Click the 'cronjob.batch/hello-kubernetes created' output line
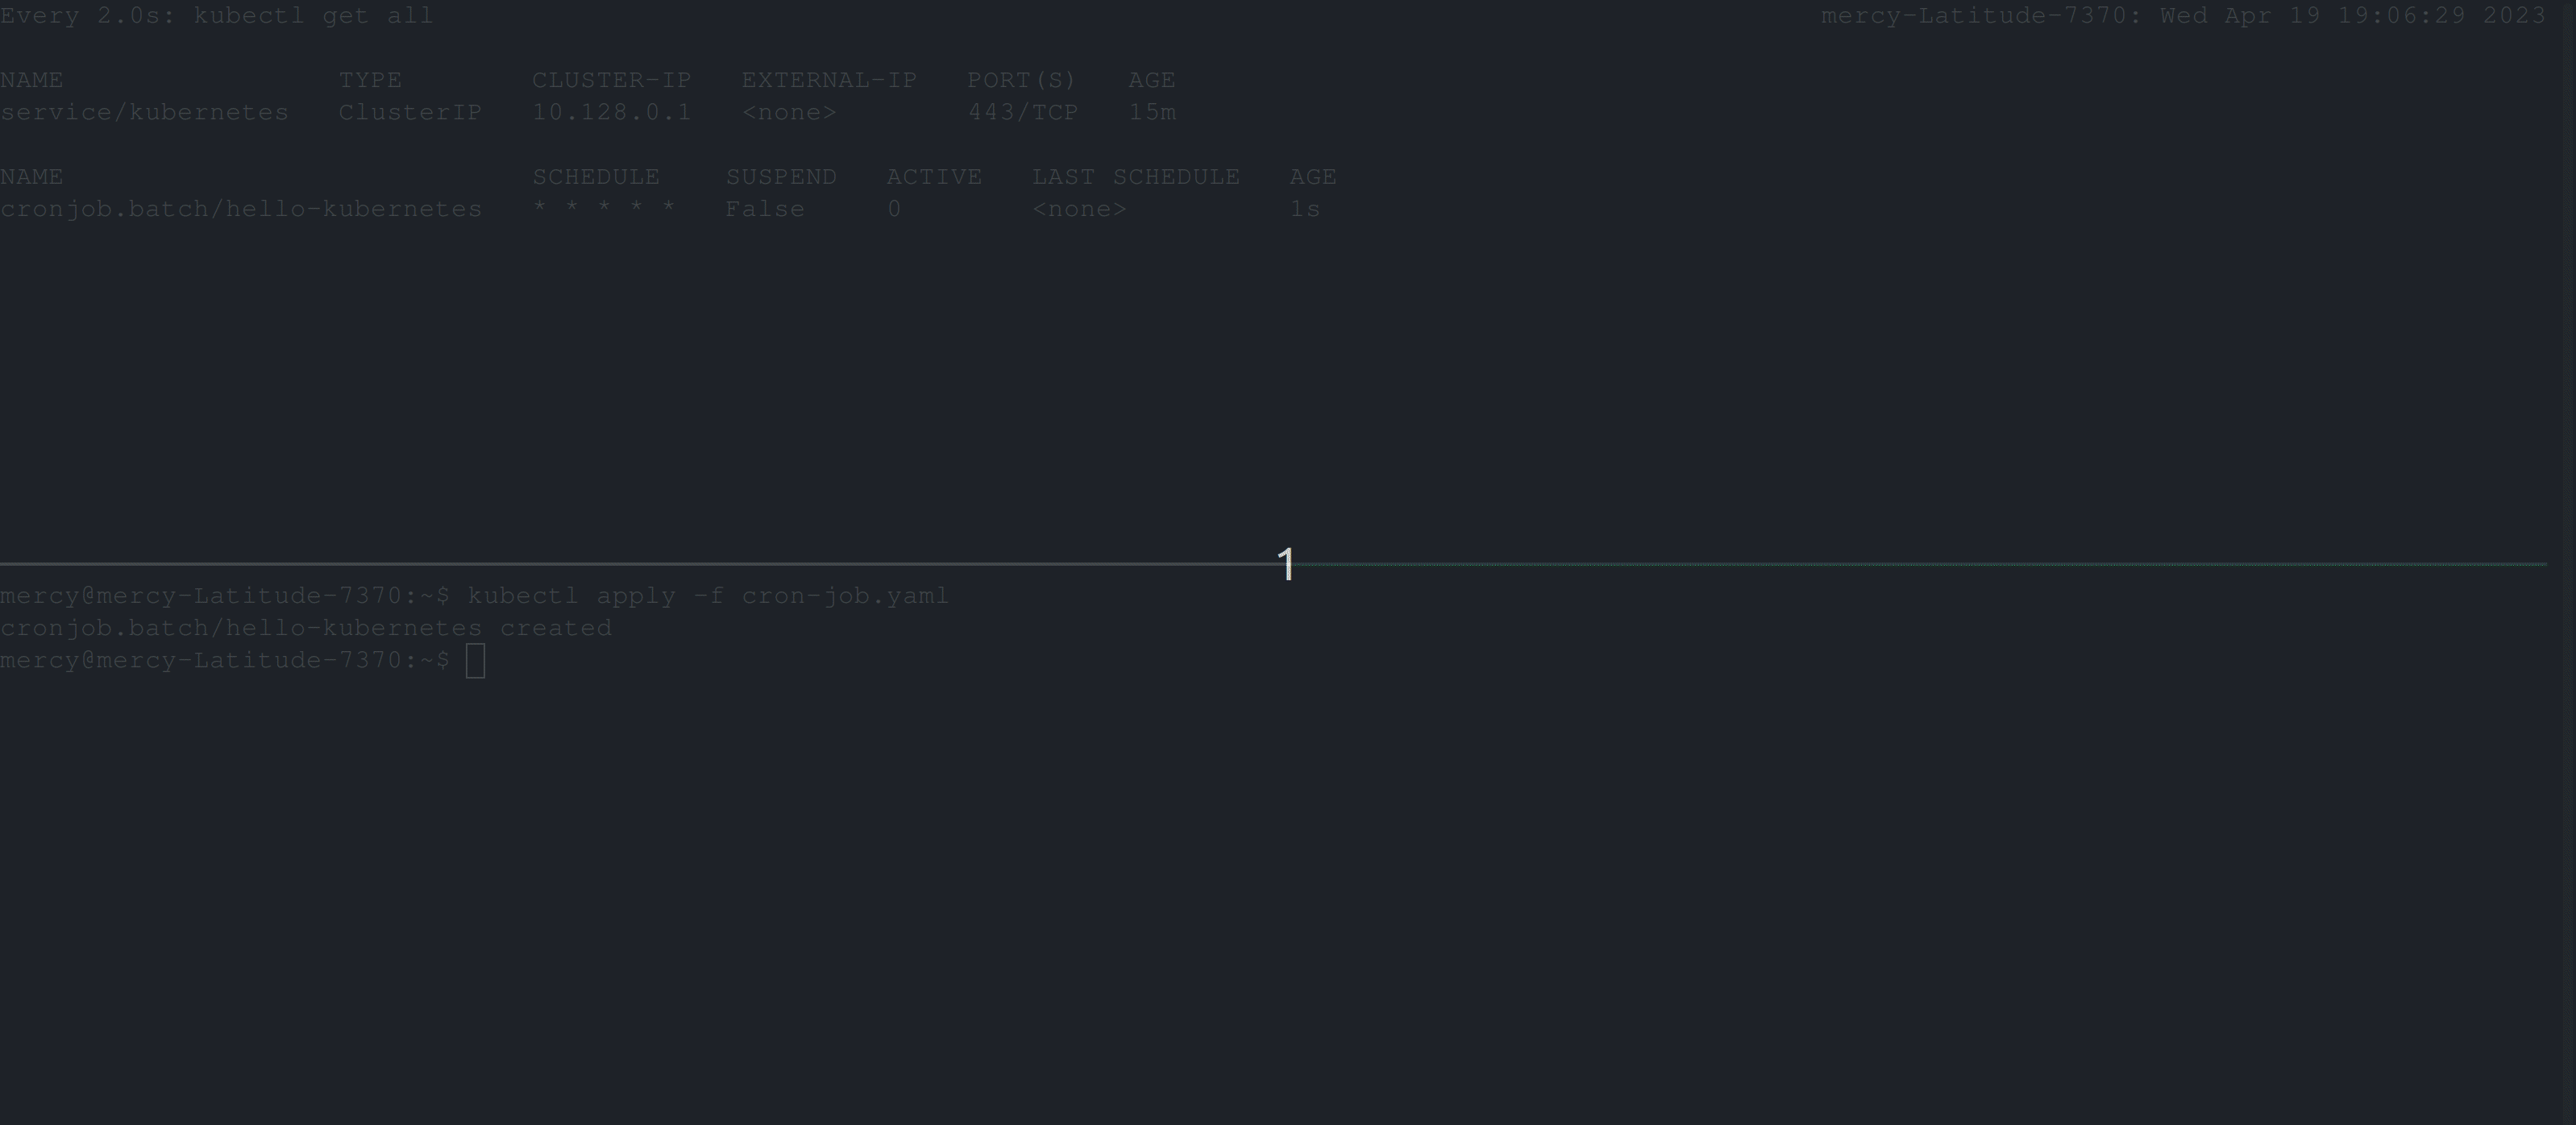2576x1125 pixels. [305, 628]
